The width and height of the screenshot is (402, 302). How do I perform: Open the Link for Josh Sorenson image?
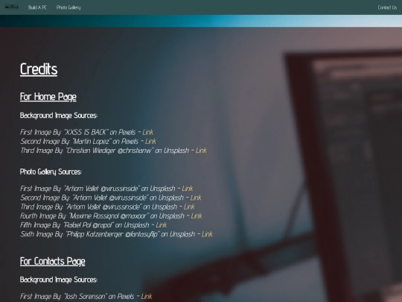coord(147,297)
